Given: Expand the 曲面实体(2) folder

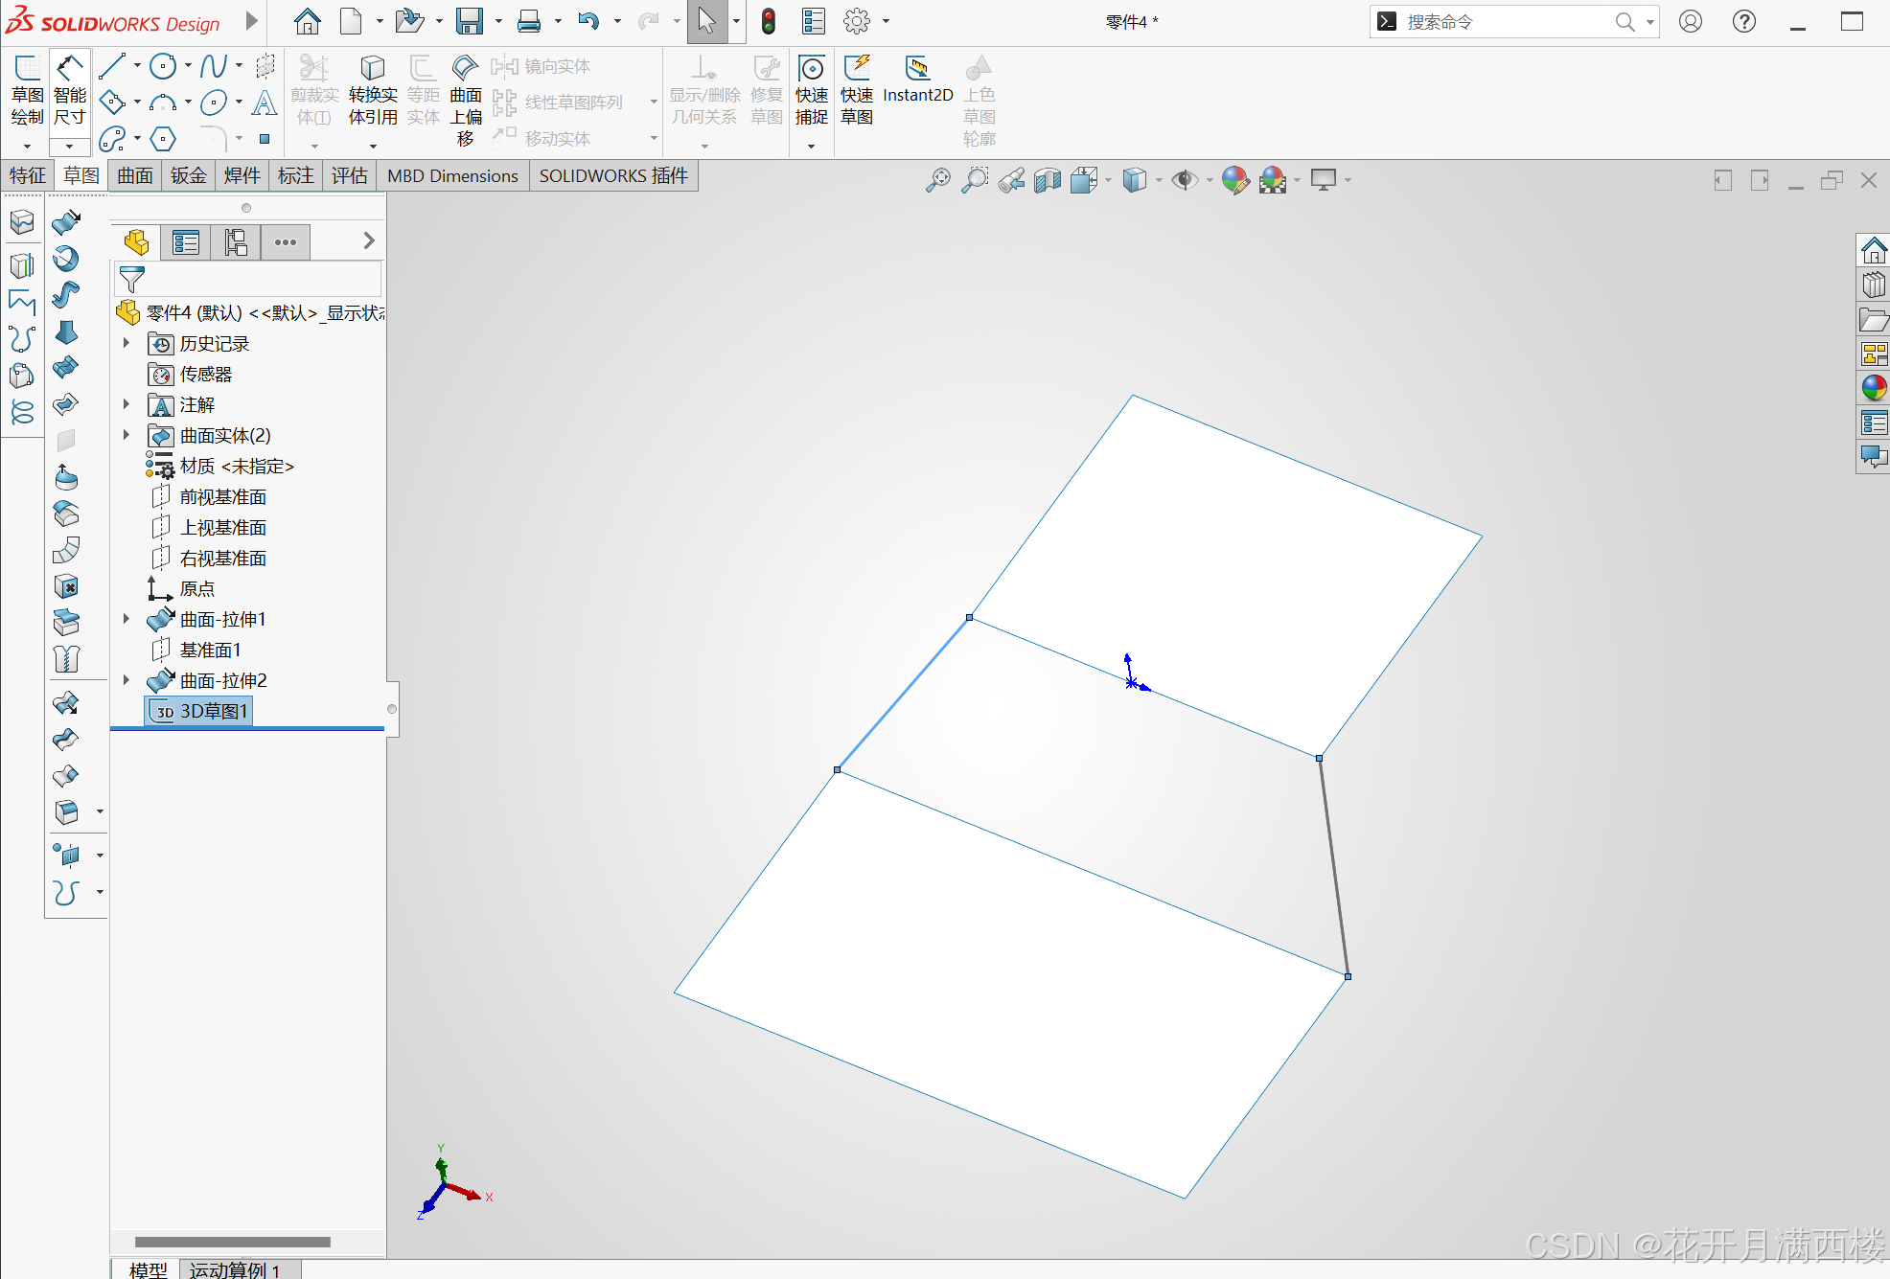Looking at the screenshot, I should pos(127,435).
